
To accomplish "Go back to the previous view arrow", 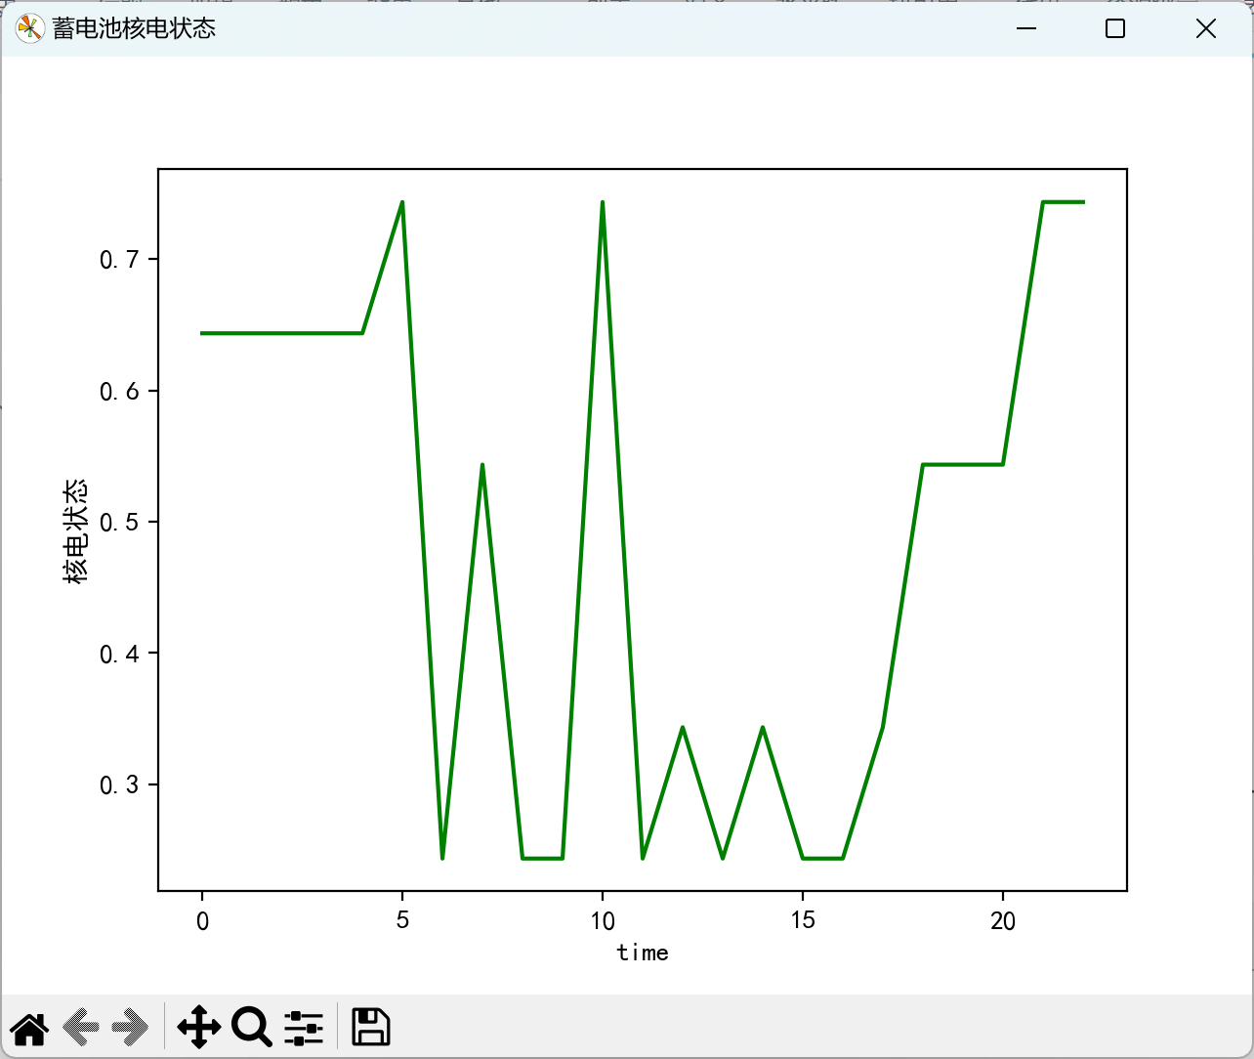I will point(81,1028).
